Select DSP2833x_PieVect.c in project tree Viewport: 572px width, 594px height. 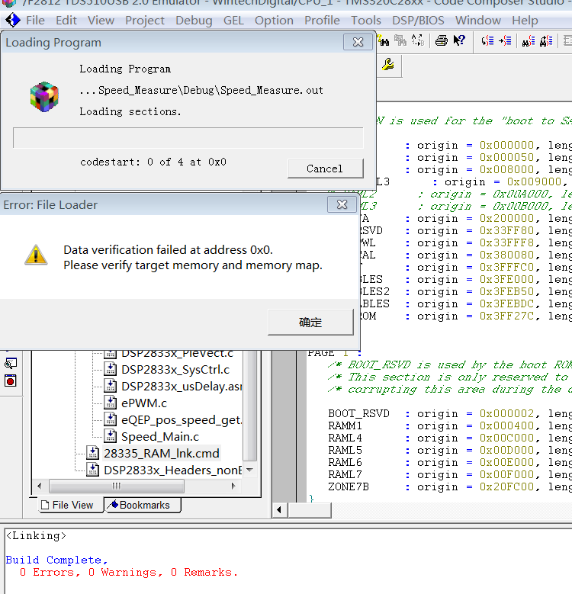click(x=177, y=355)
